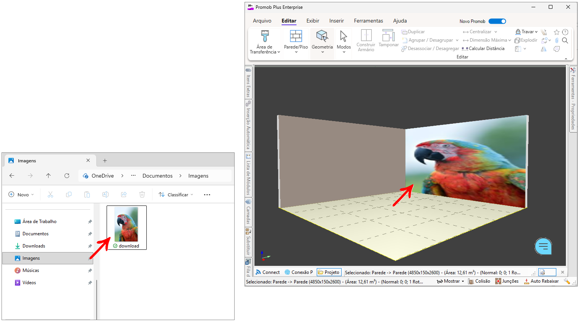Select the Geometria tool
This screenshot has width=580, height=322.
[x=322, y=40]
